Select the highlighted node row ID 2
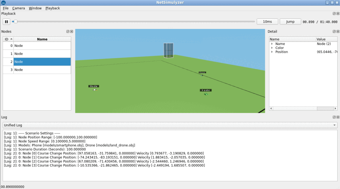The image size is (340, 189). coord(37,62)
